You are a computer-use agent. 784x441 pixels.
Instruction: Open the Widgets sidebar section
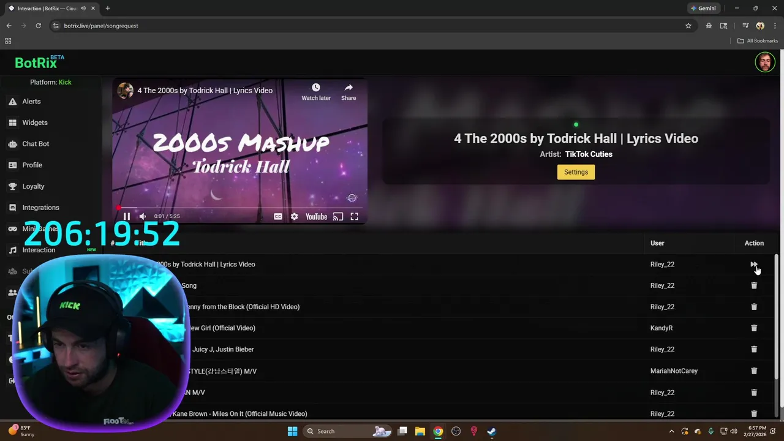pos(35,123)
